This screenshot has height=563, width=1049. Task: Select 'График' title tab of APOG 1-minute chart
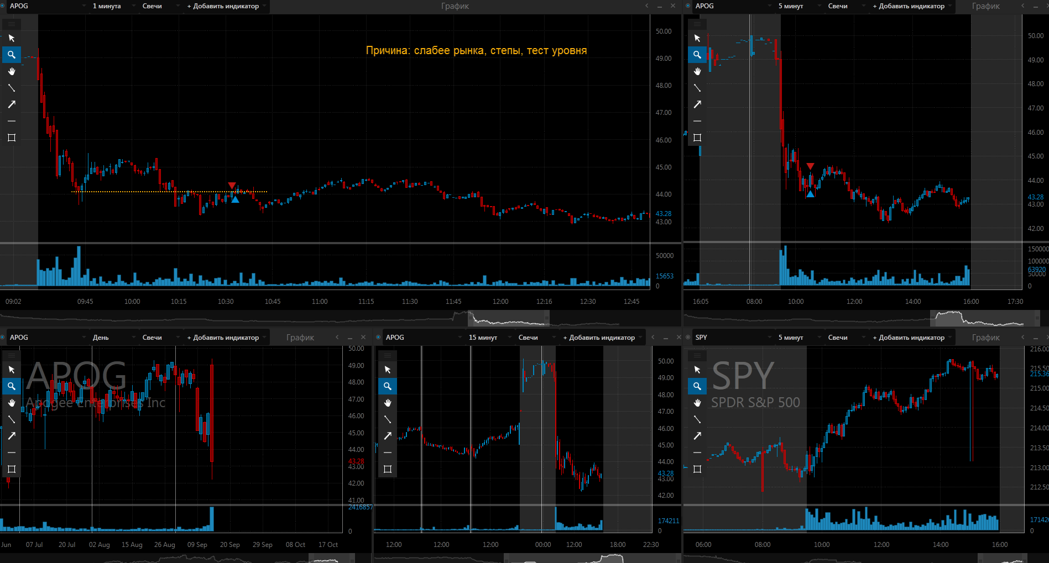[x=455, y=6]
